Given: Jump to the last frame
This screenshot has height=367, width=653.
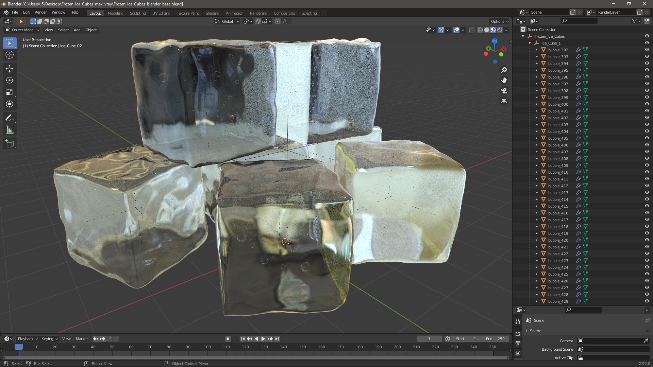Looking at the screenshot, I should [277, 339].
